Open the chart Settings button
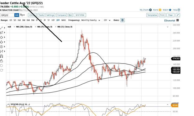 [x=50, y=15]
